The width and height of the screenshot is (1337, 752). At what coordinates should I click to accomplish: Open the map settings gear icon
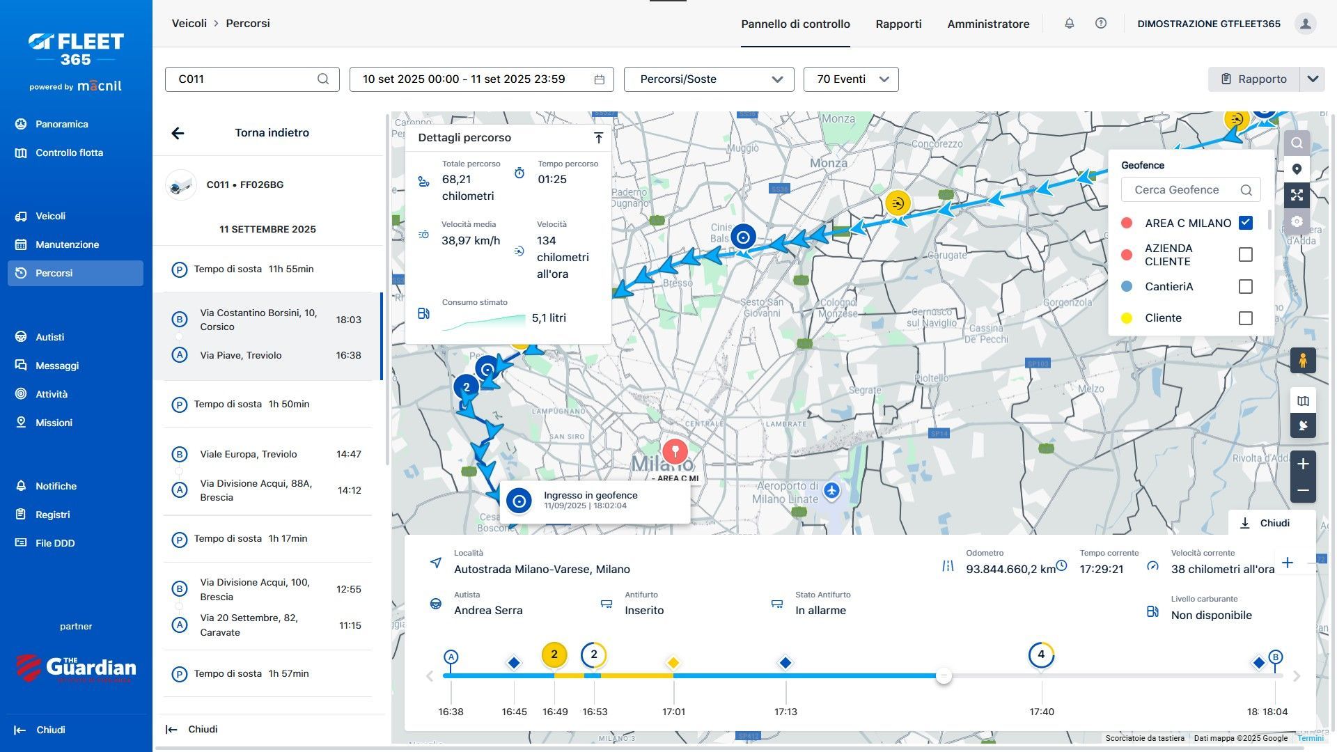pos(1297,221)
